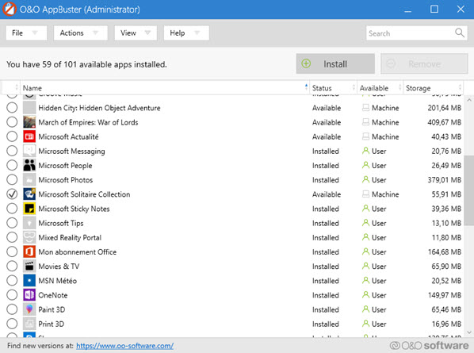Click the OneNote app icon
This screenshot has width=474, height=353.
tap(29, 295)
